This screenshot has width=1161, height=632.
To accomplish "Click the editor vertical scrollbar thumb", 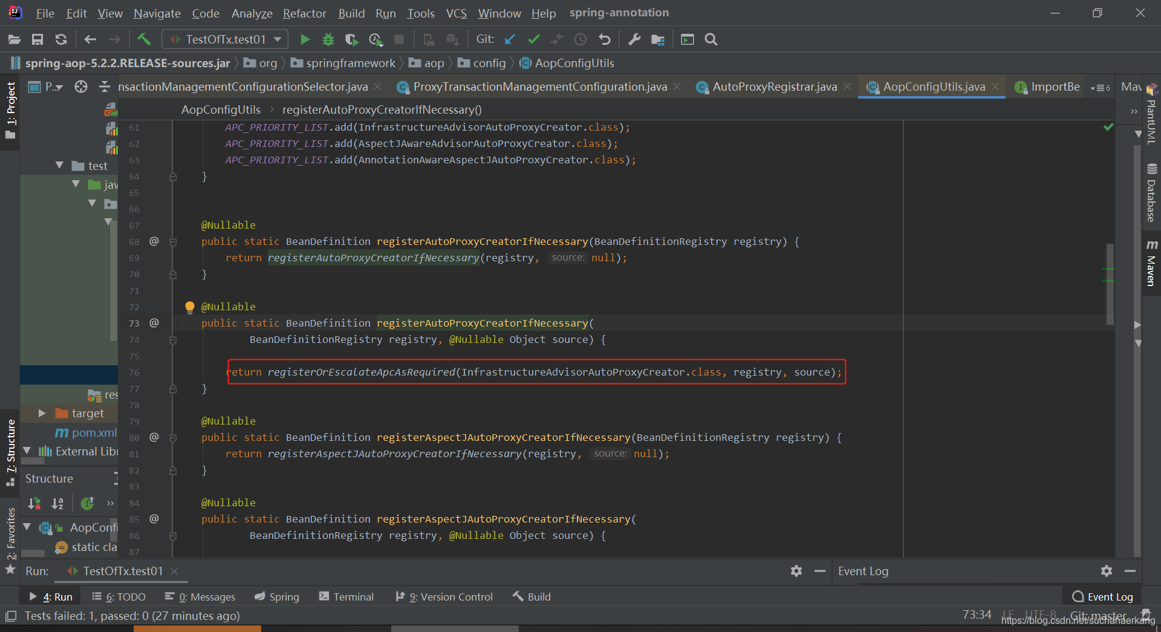I will (1110, 284).
